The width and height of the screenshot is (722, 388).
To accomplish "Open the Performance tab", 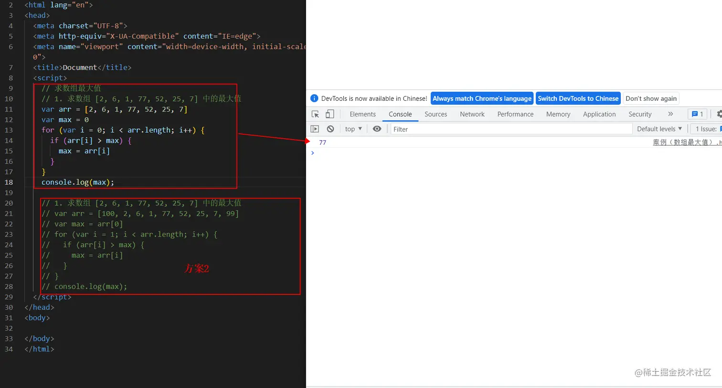I will click(515, 114).
